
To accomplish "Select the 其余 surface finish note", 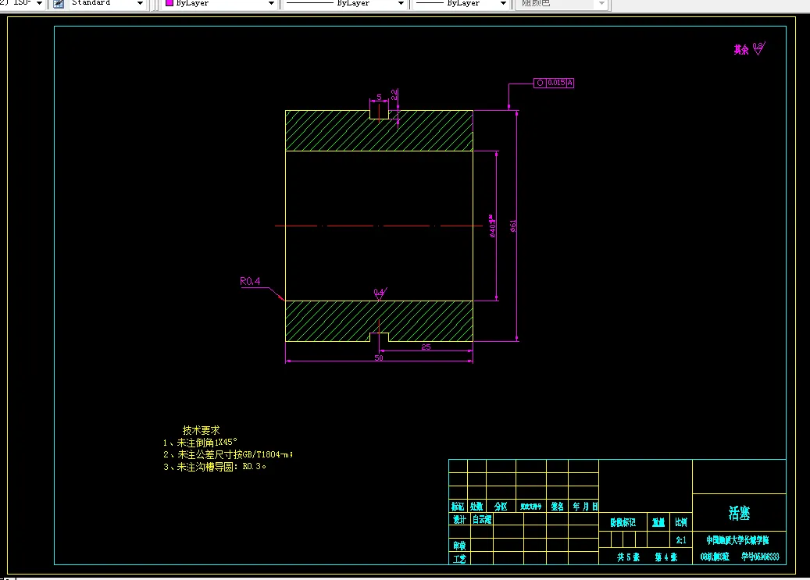I will coord(741,50).
